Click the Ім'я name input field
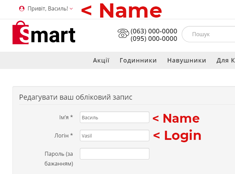The height and width of the screenshot is (174, 235). point(115,117)
